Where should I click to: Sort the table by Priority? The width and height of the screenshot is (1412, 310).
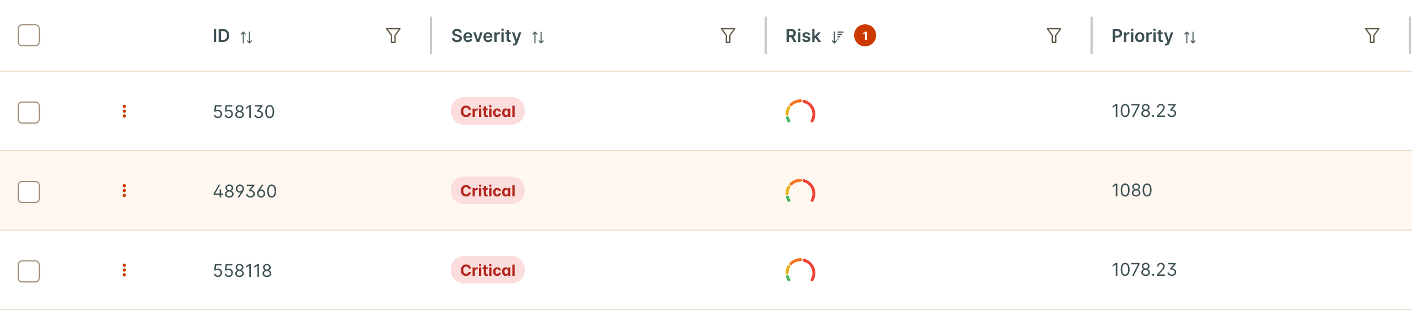pos(1190,37)
